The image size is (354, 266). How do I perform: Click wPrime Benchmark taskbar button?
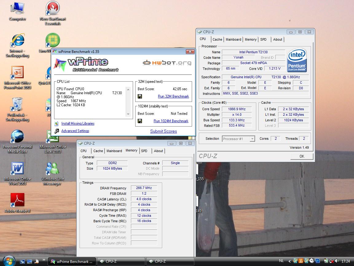72,261
